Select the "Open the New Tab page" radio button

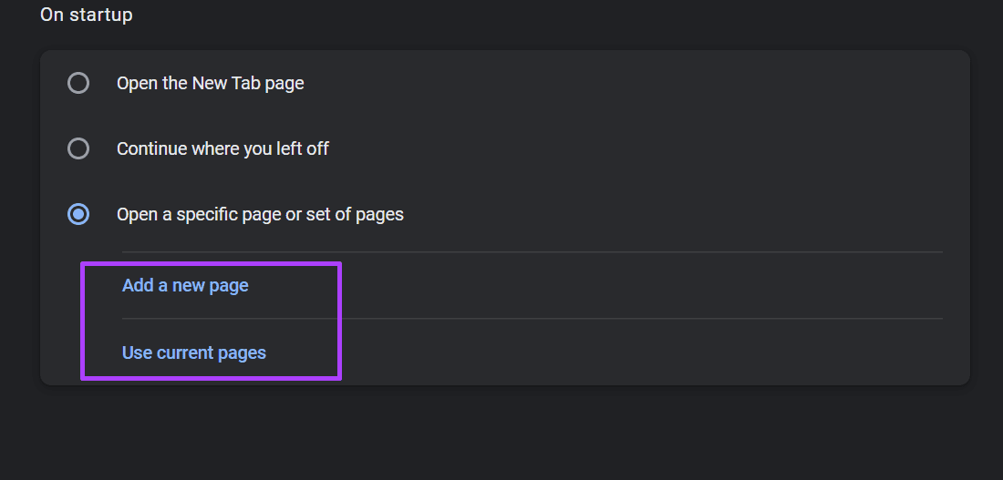tap(78, 83)
